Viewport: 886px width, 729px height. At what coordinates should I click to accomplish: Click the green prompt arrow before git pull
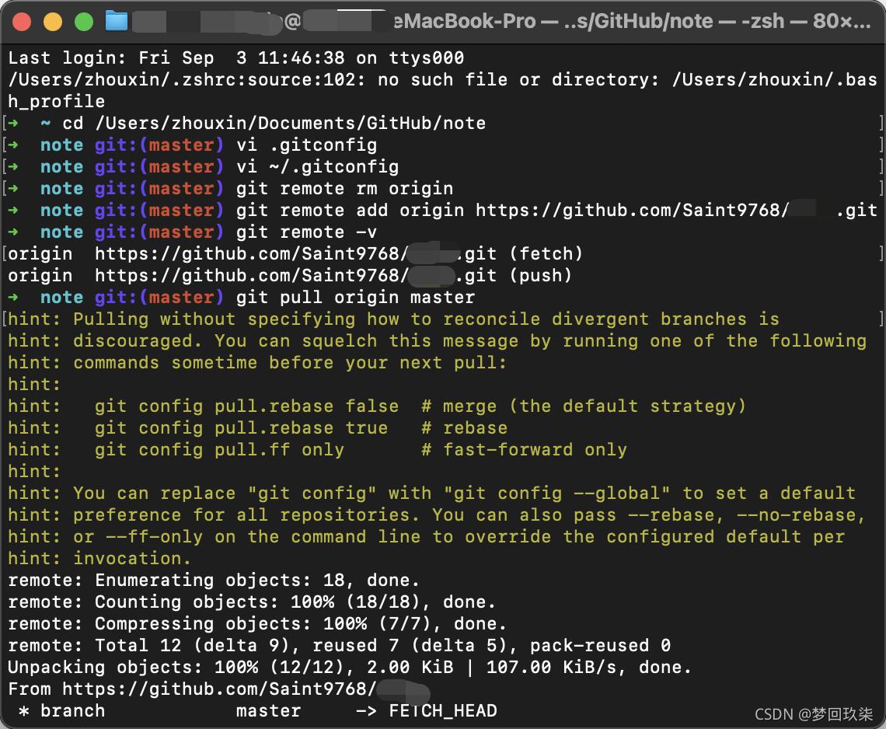pos(15,298)
